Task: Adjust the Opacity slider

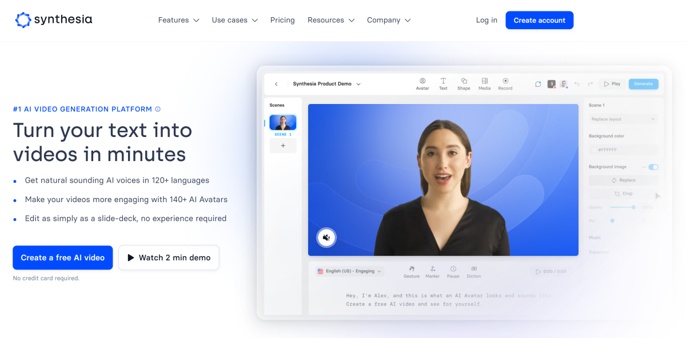Action: tap(633, 207)
